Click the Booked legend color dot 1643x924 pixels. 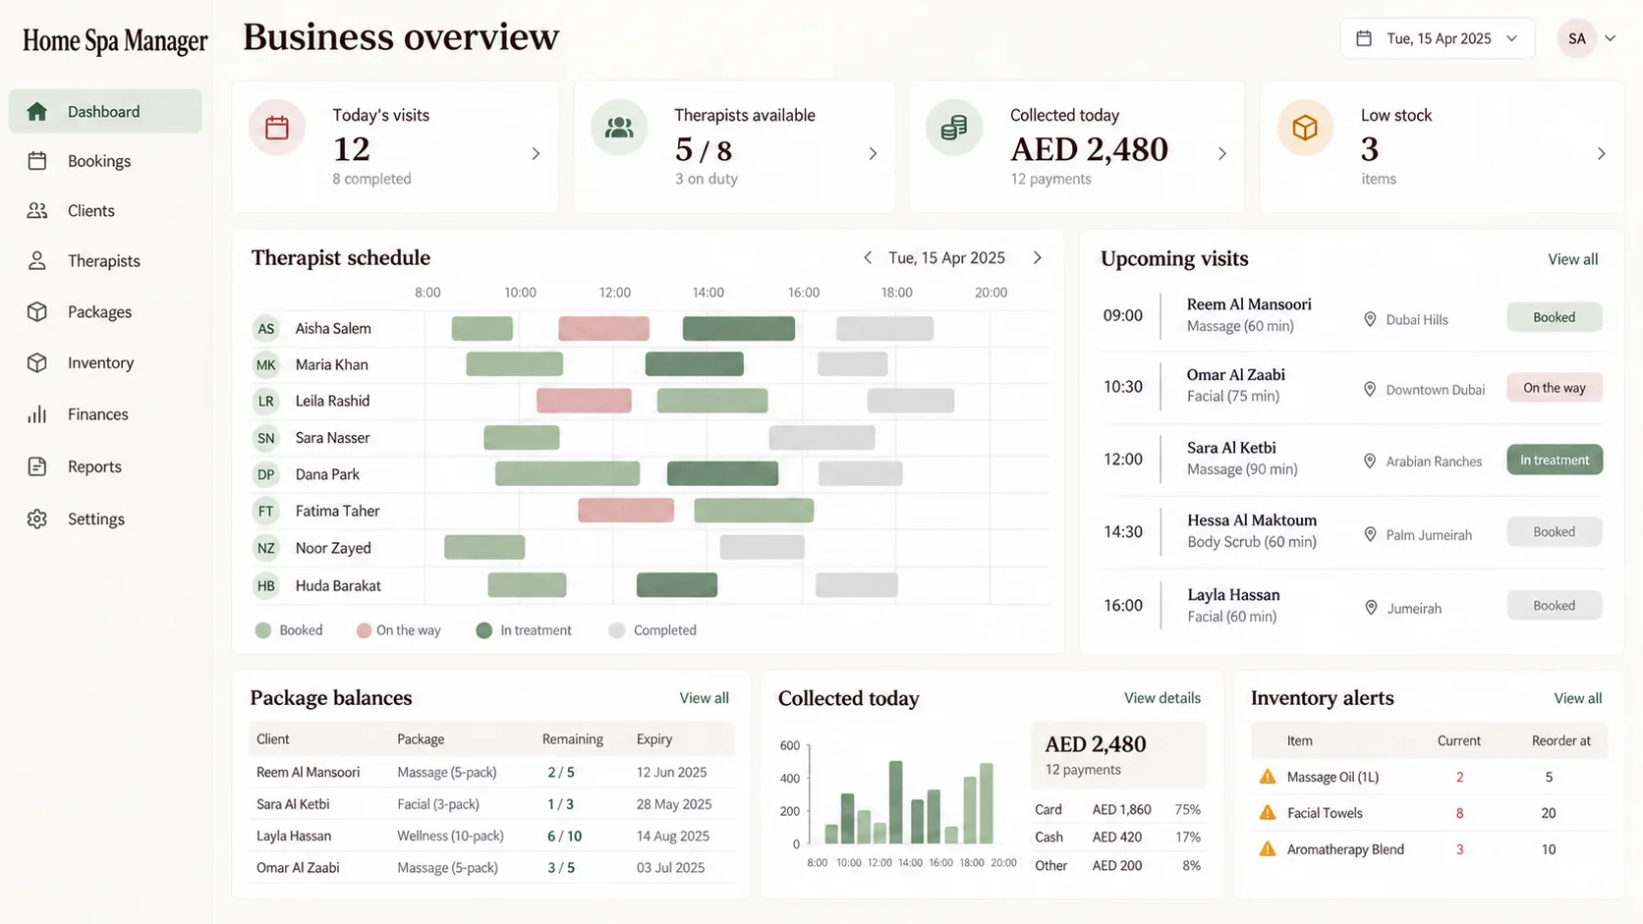263,630
